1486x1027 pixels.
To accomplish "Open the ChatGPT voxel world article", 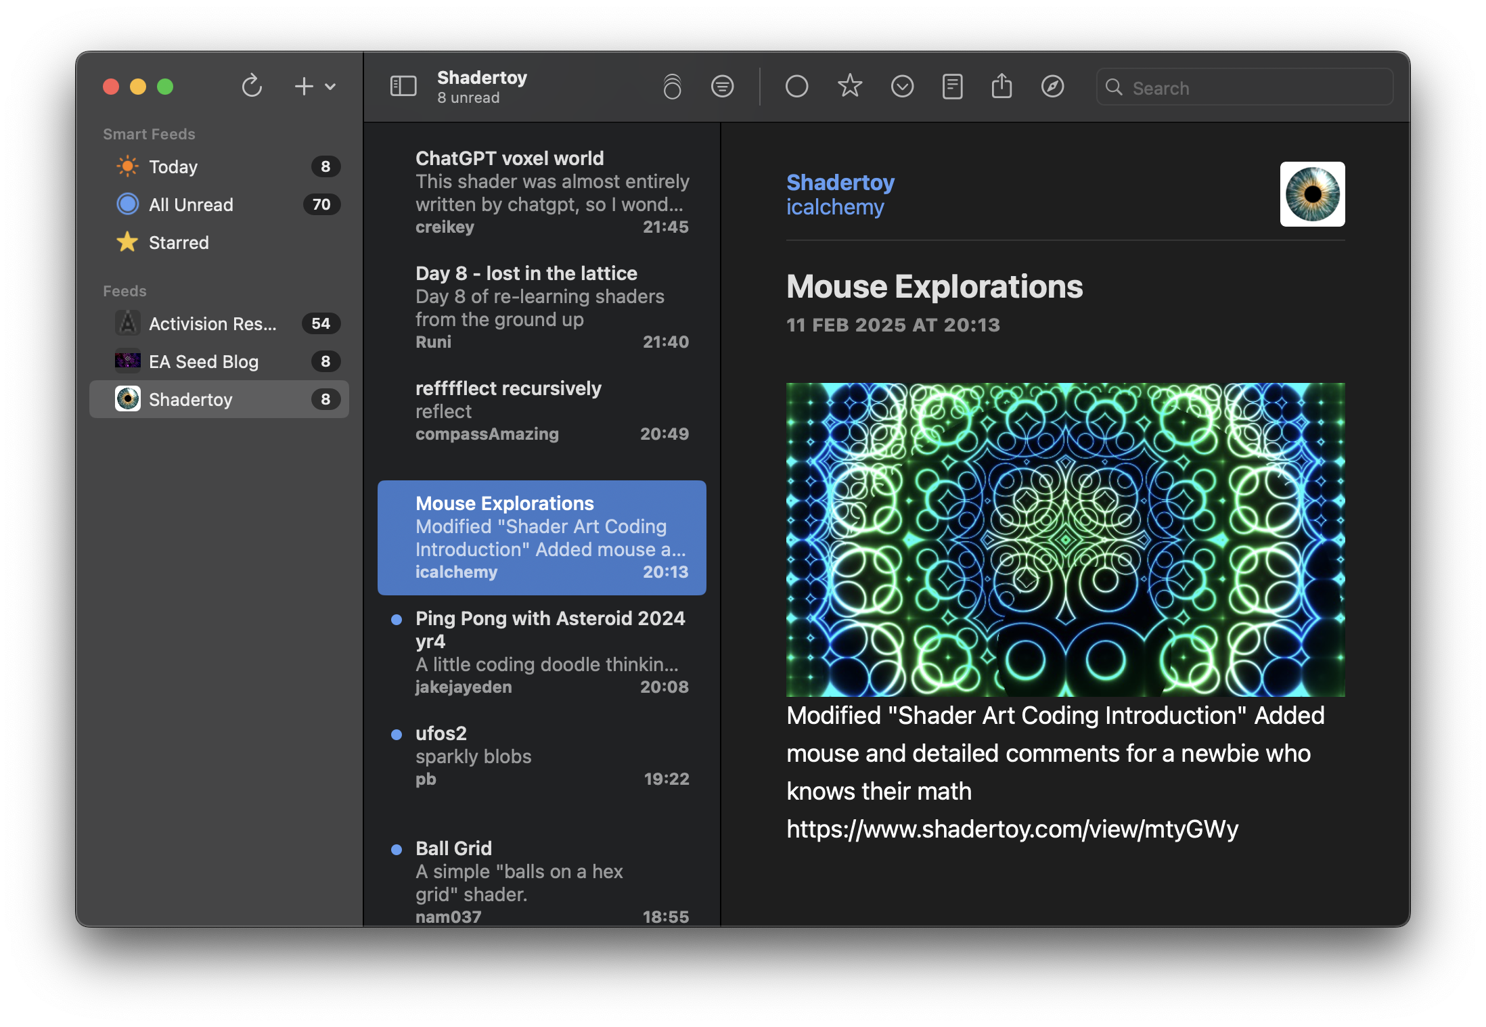I will (x=542, y=193).
